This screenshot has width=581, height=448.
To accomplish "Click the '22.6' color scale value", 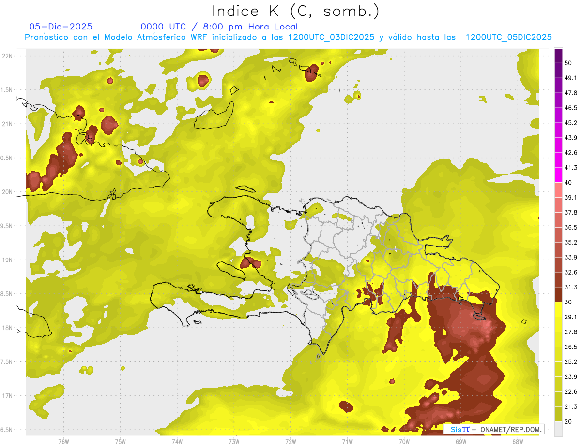I will pyautogui.click(x=571, y=392).
